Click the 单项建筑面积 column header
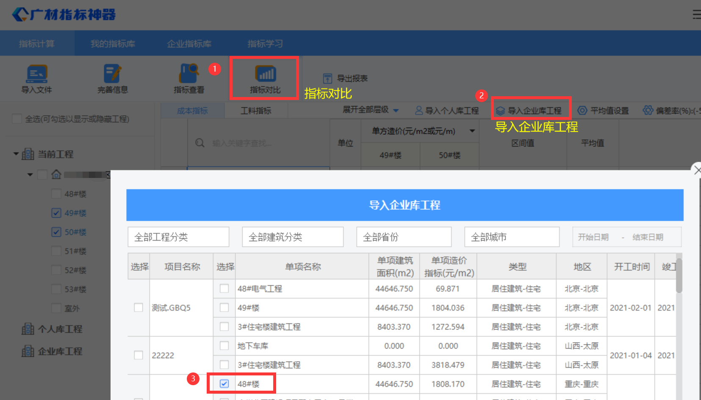This screenshot has width=701, height=400. tap(395, 267)
